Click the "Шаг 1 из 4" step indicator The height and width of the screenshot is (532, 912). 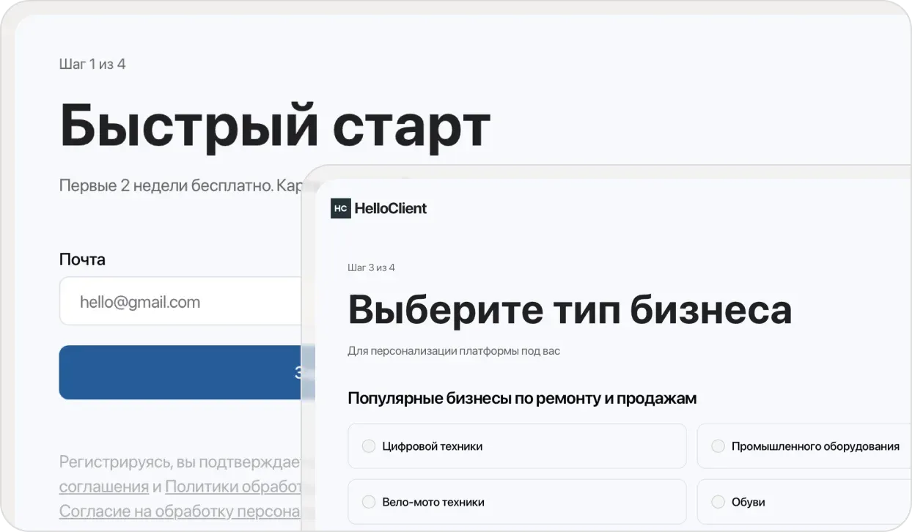tap(92, 64)
